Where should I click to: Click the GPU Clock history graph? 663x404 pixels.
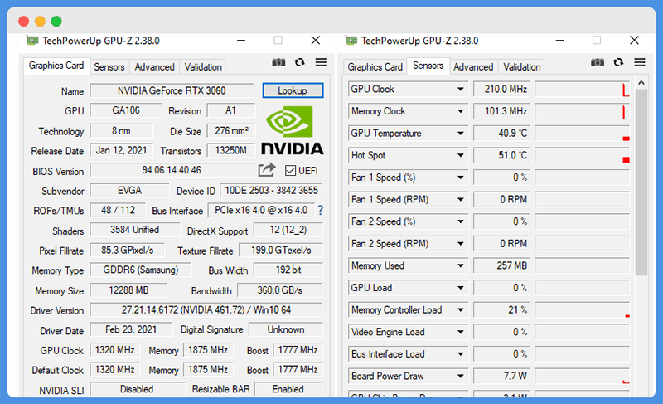582,90
